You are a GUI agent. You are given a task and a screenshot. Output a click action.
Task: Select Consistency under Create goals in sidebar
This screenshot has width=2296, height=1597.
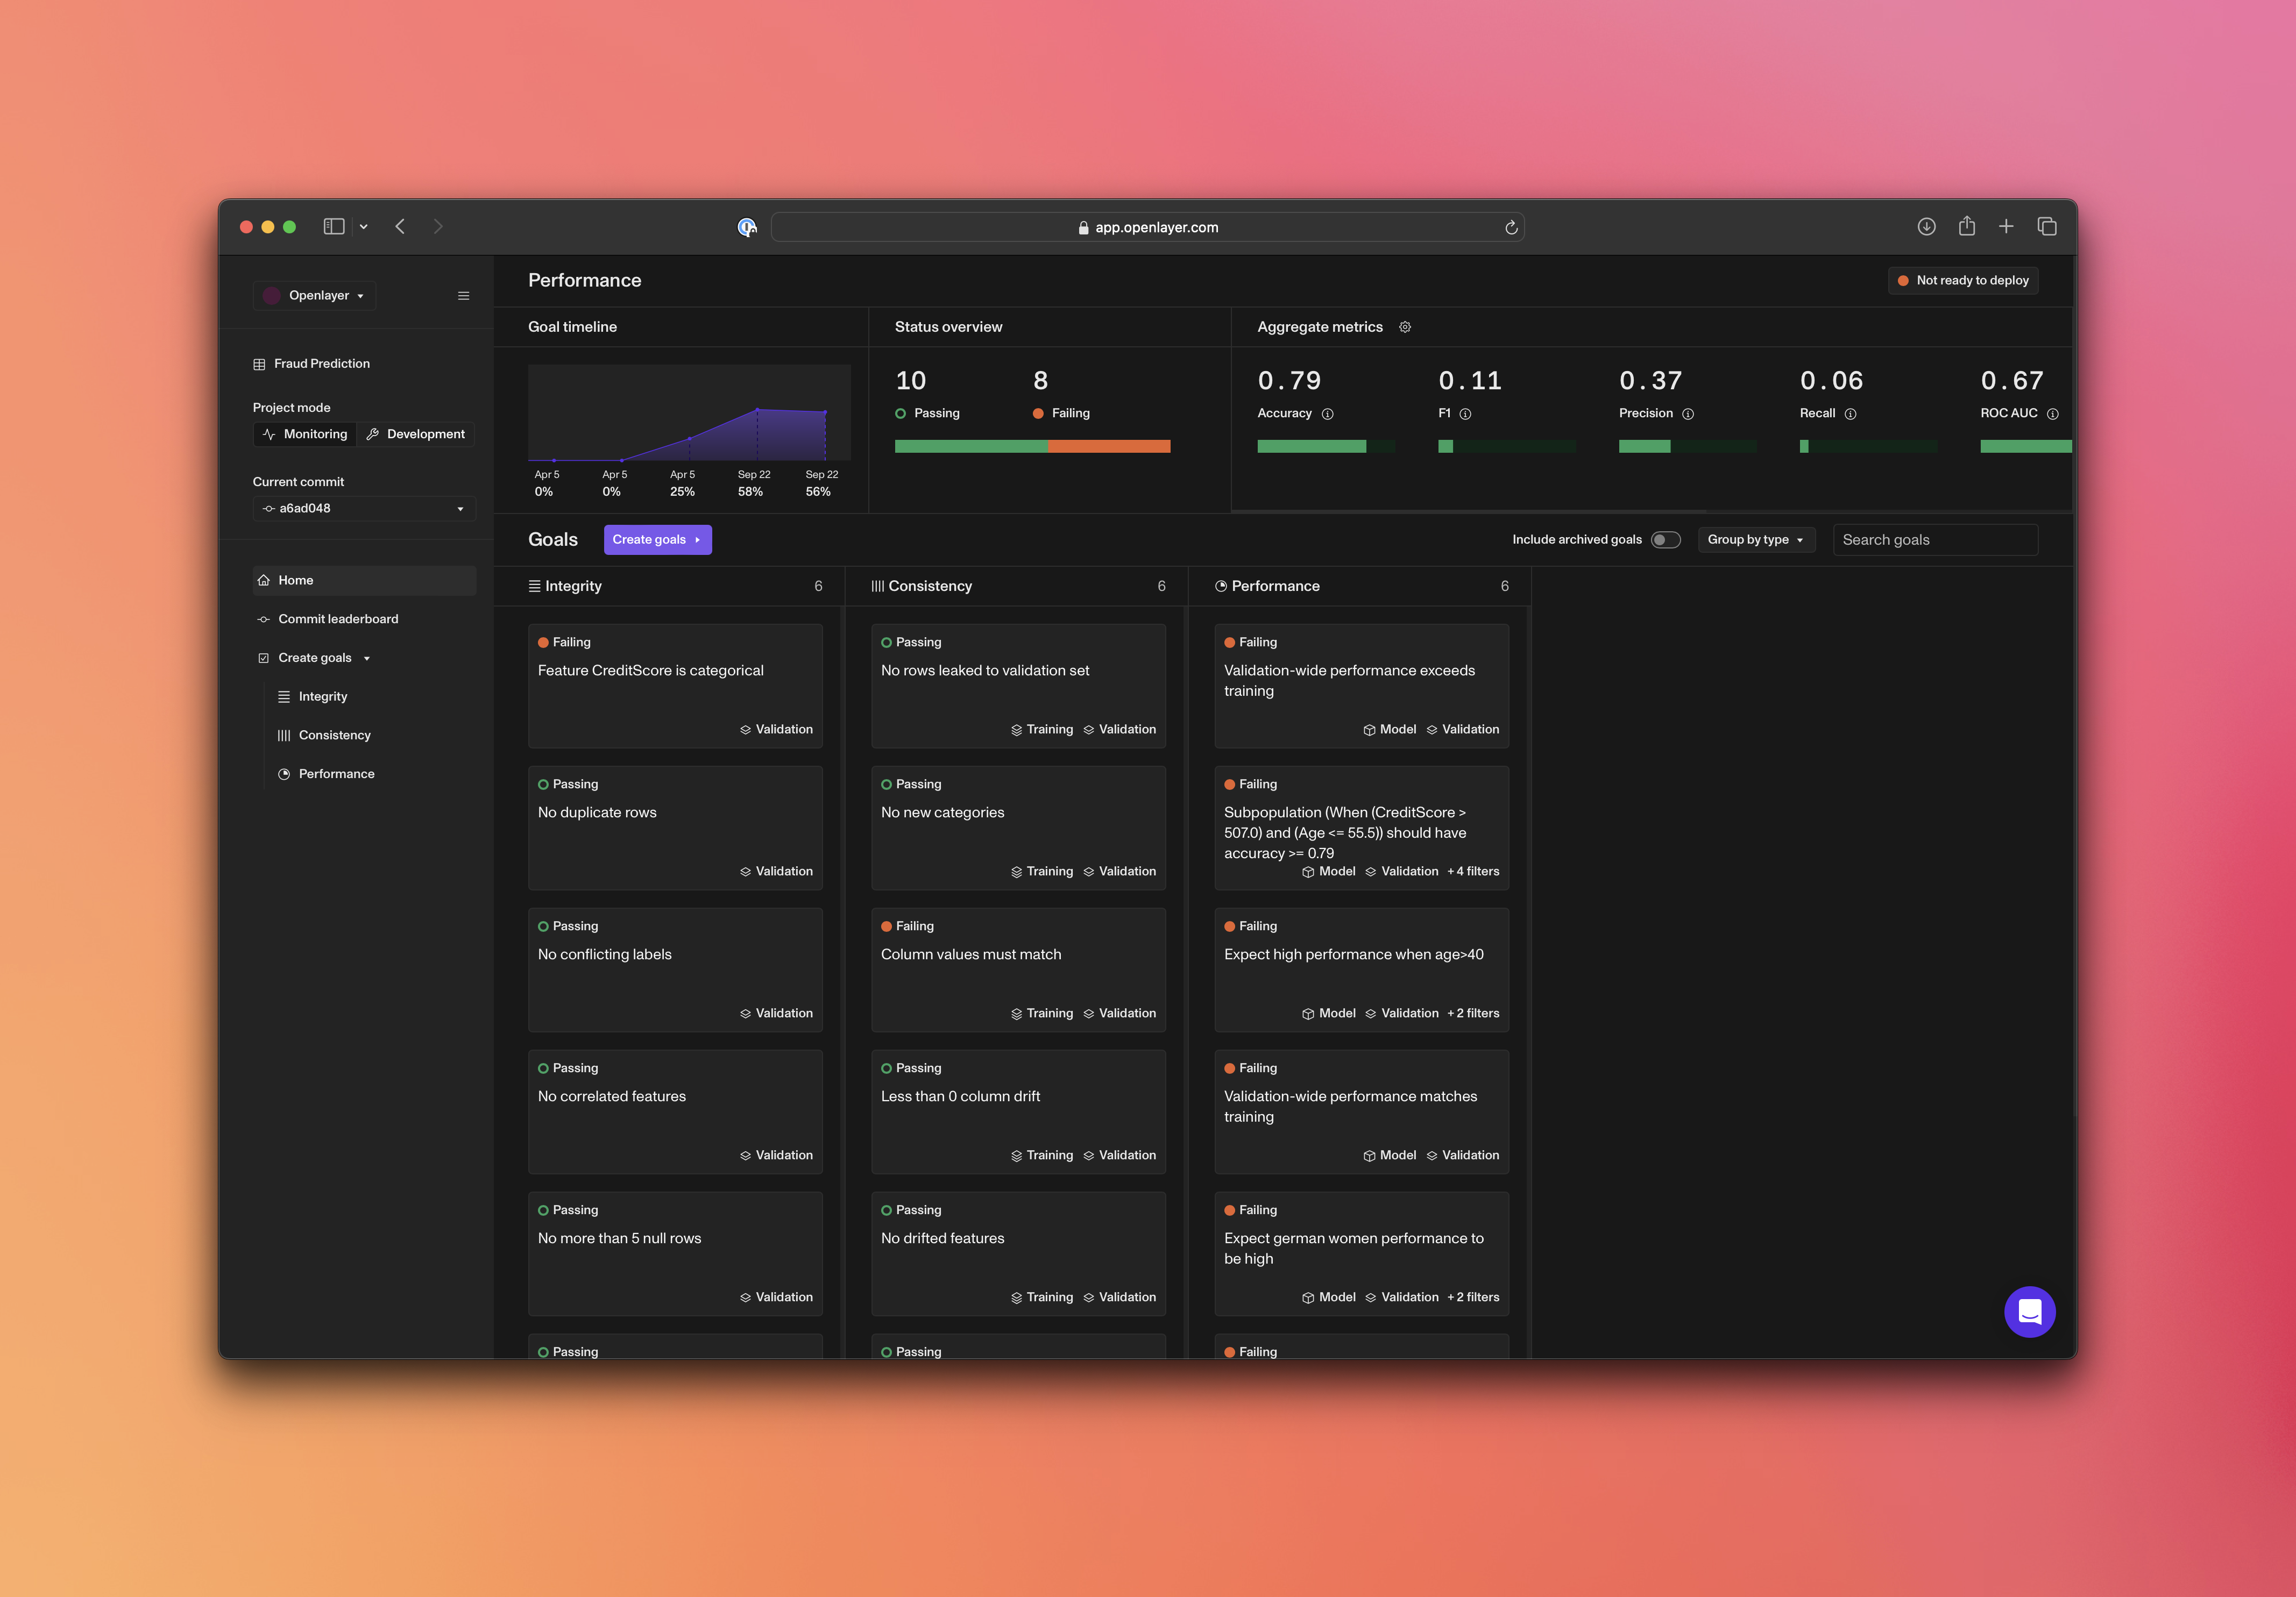pos(334,735)
